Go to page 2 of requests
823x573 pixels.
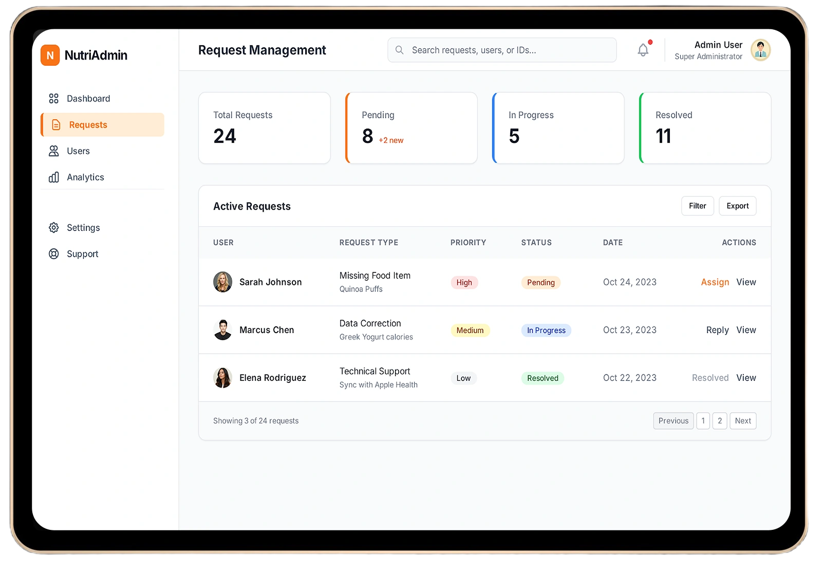[x=719, y=421]
